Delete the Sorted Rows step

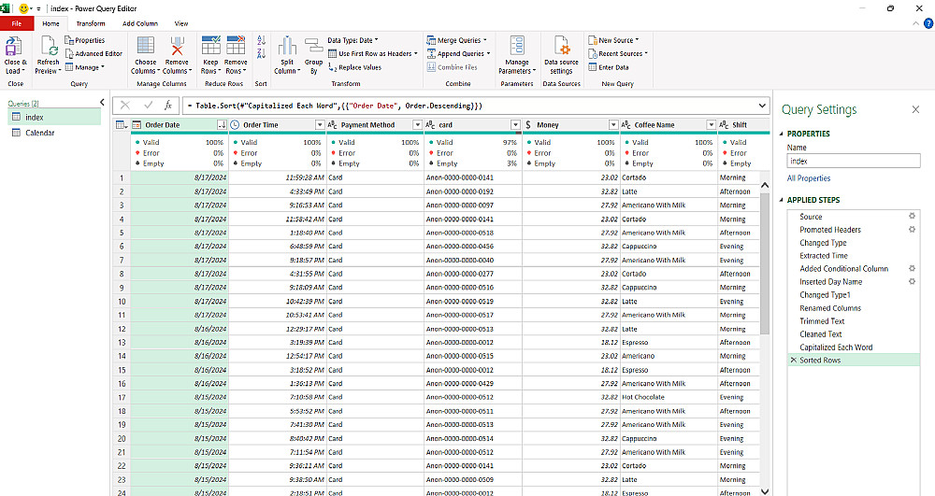click(x=794, y=361)
